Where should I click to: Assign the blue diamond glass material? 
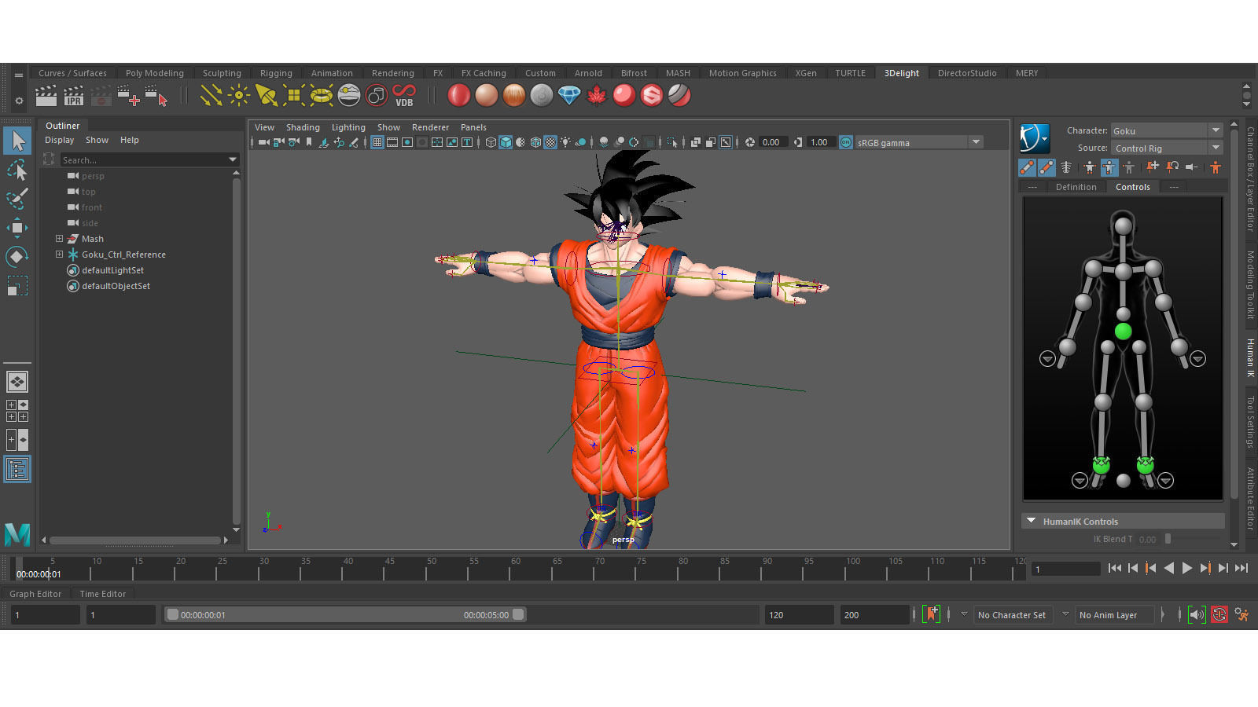569,96
